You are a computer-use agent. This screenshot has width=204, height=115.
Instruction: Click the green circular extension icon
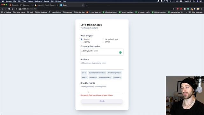tap(188, 9)
